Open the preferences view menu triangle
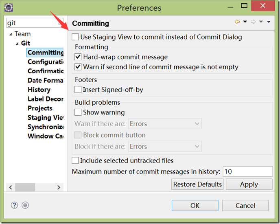Viewport: 280px width, 224px height. 269,22
